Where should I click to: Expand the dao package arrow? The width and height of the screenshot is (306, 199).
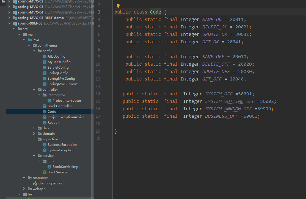point(34,128)
